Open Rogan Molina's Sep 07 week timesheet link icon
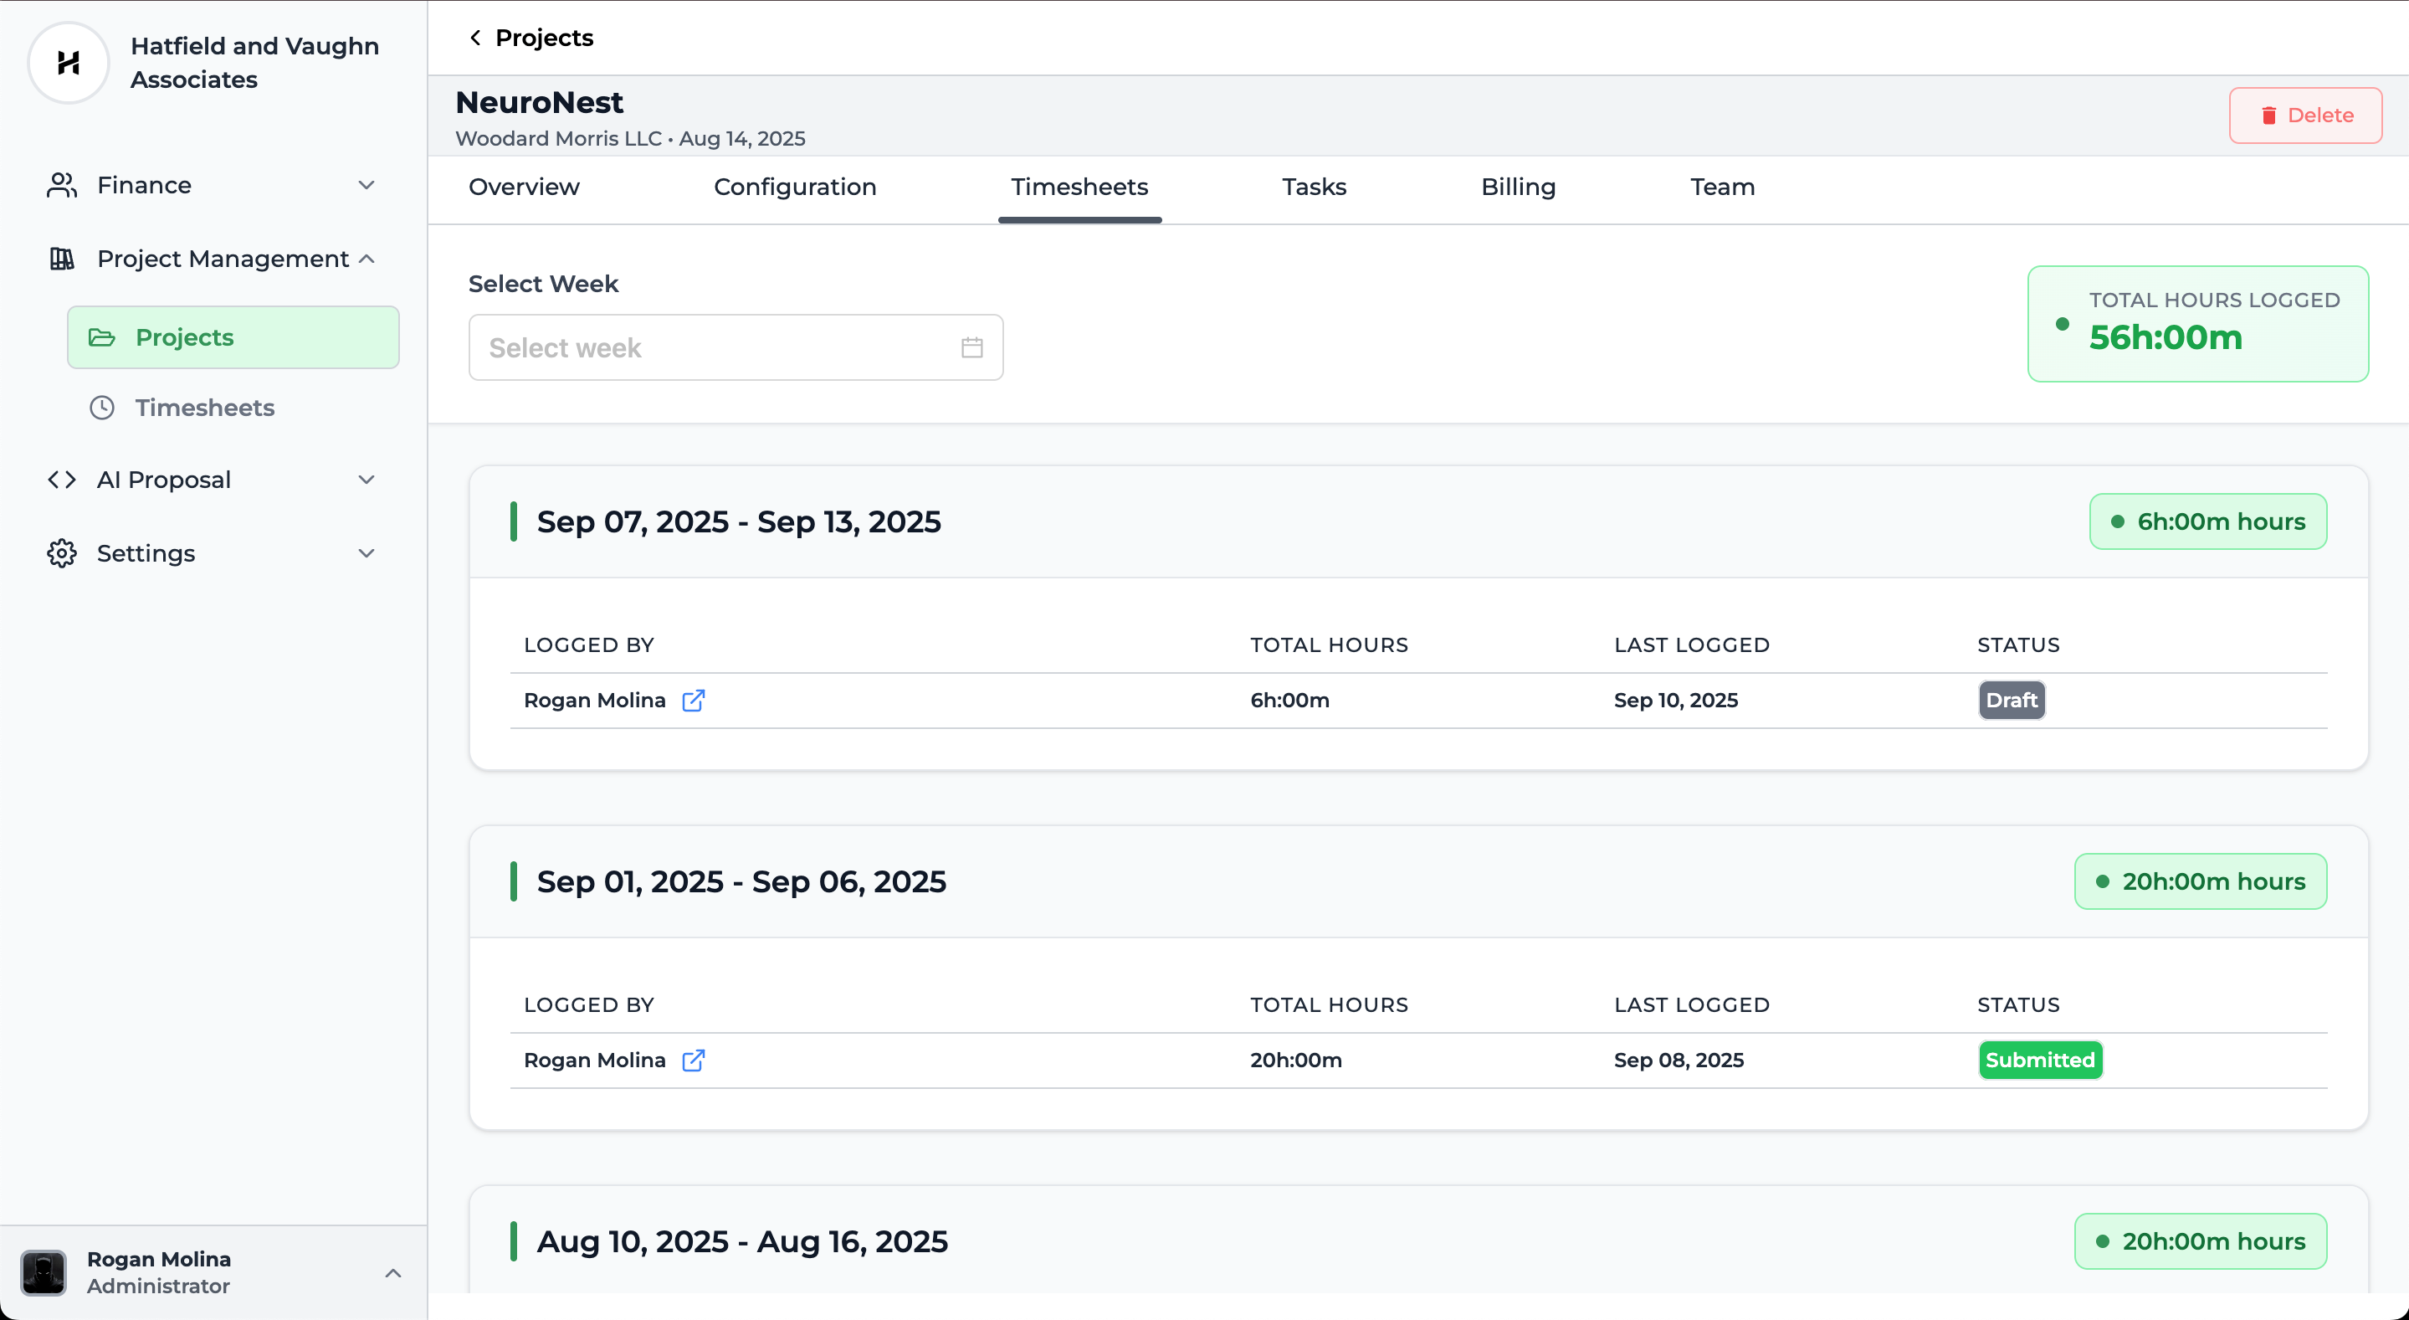 (693, 701)
